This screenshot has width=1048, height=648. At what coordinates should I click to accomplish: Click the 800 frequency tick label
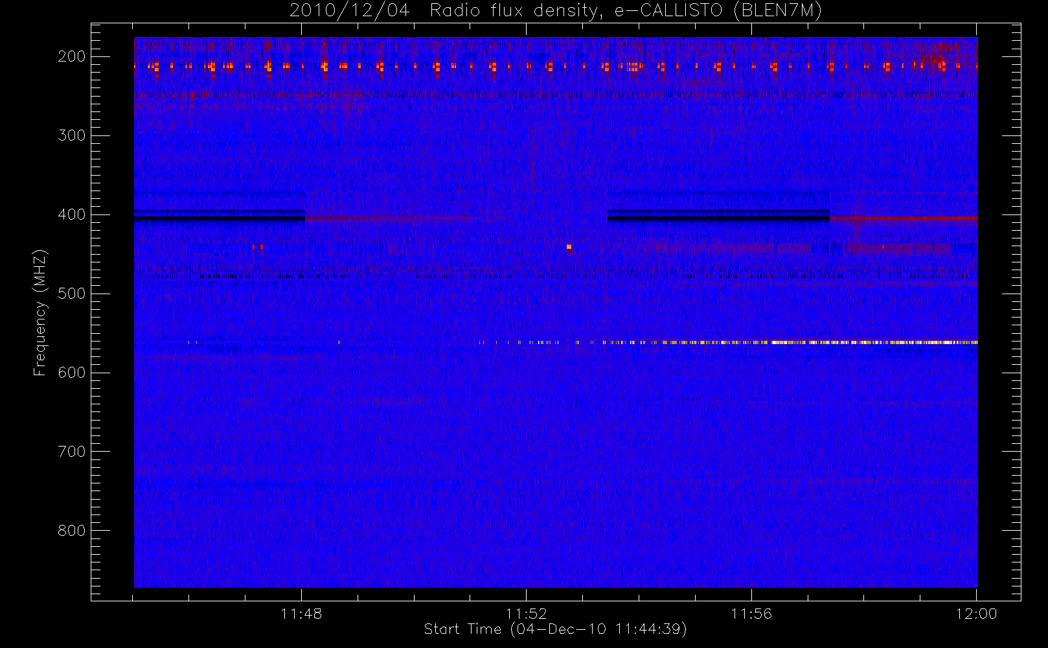click(x=72, y=531)
